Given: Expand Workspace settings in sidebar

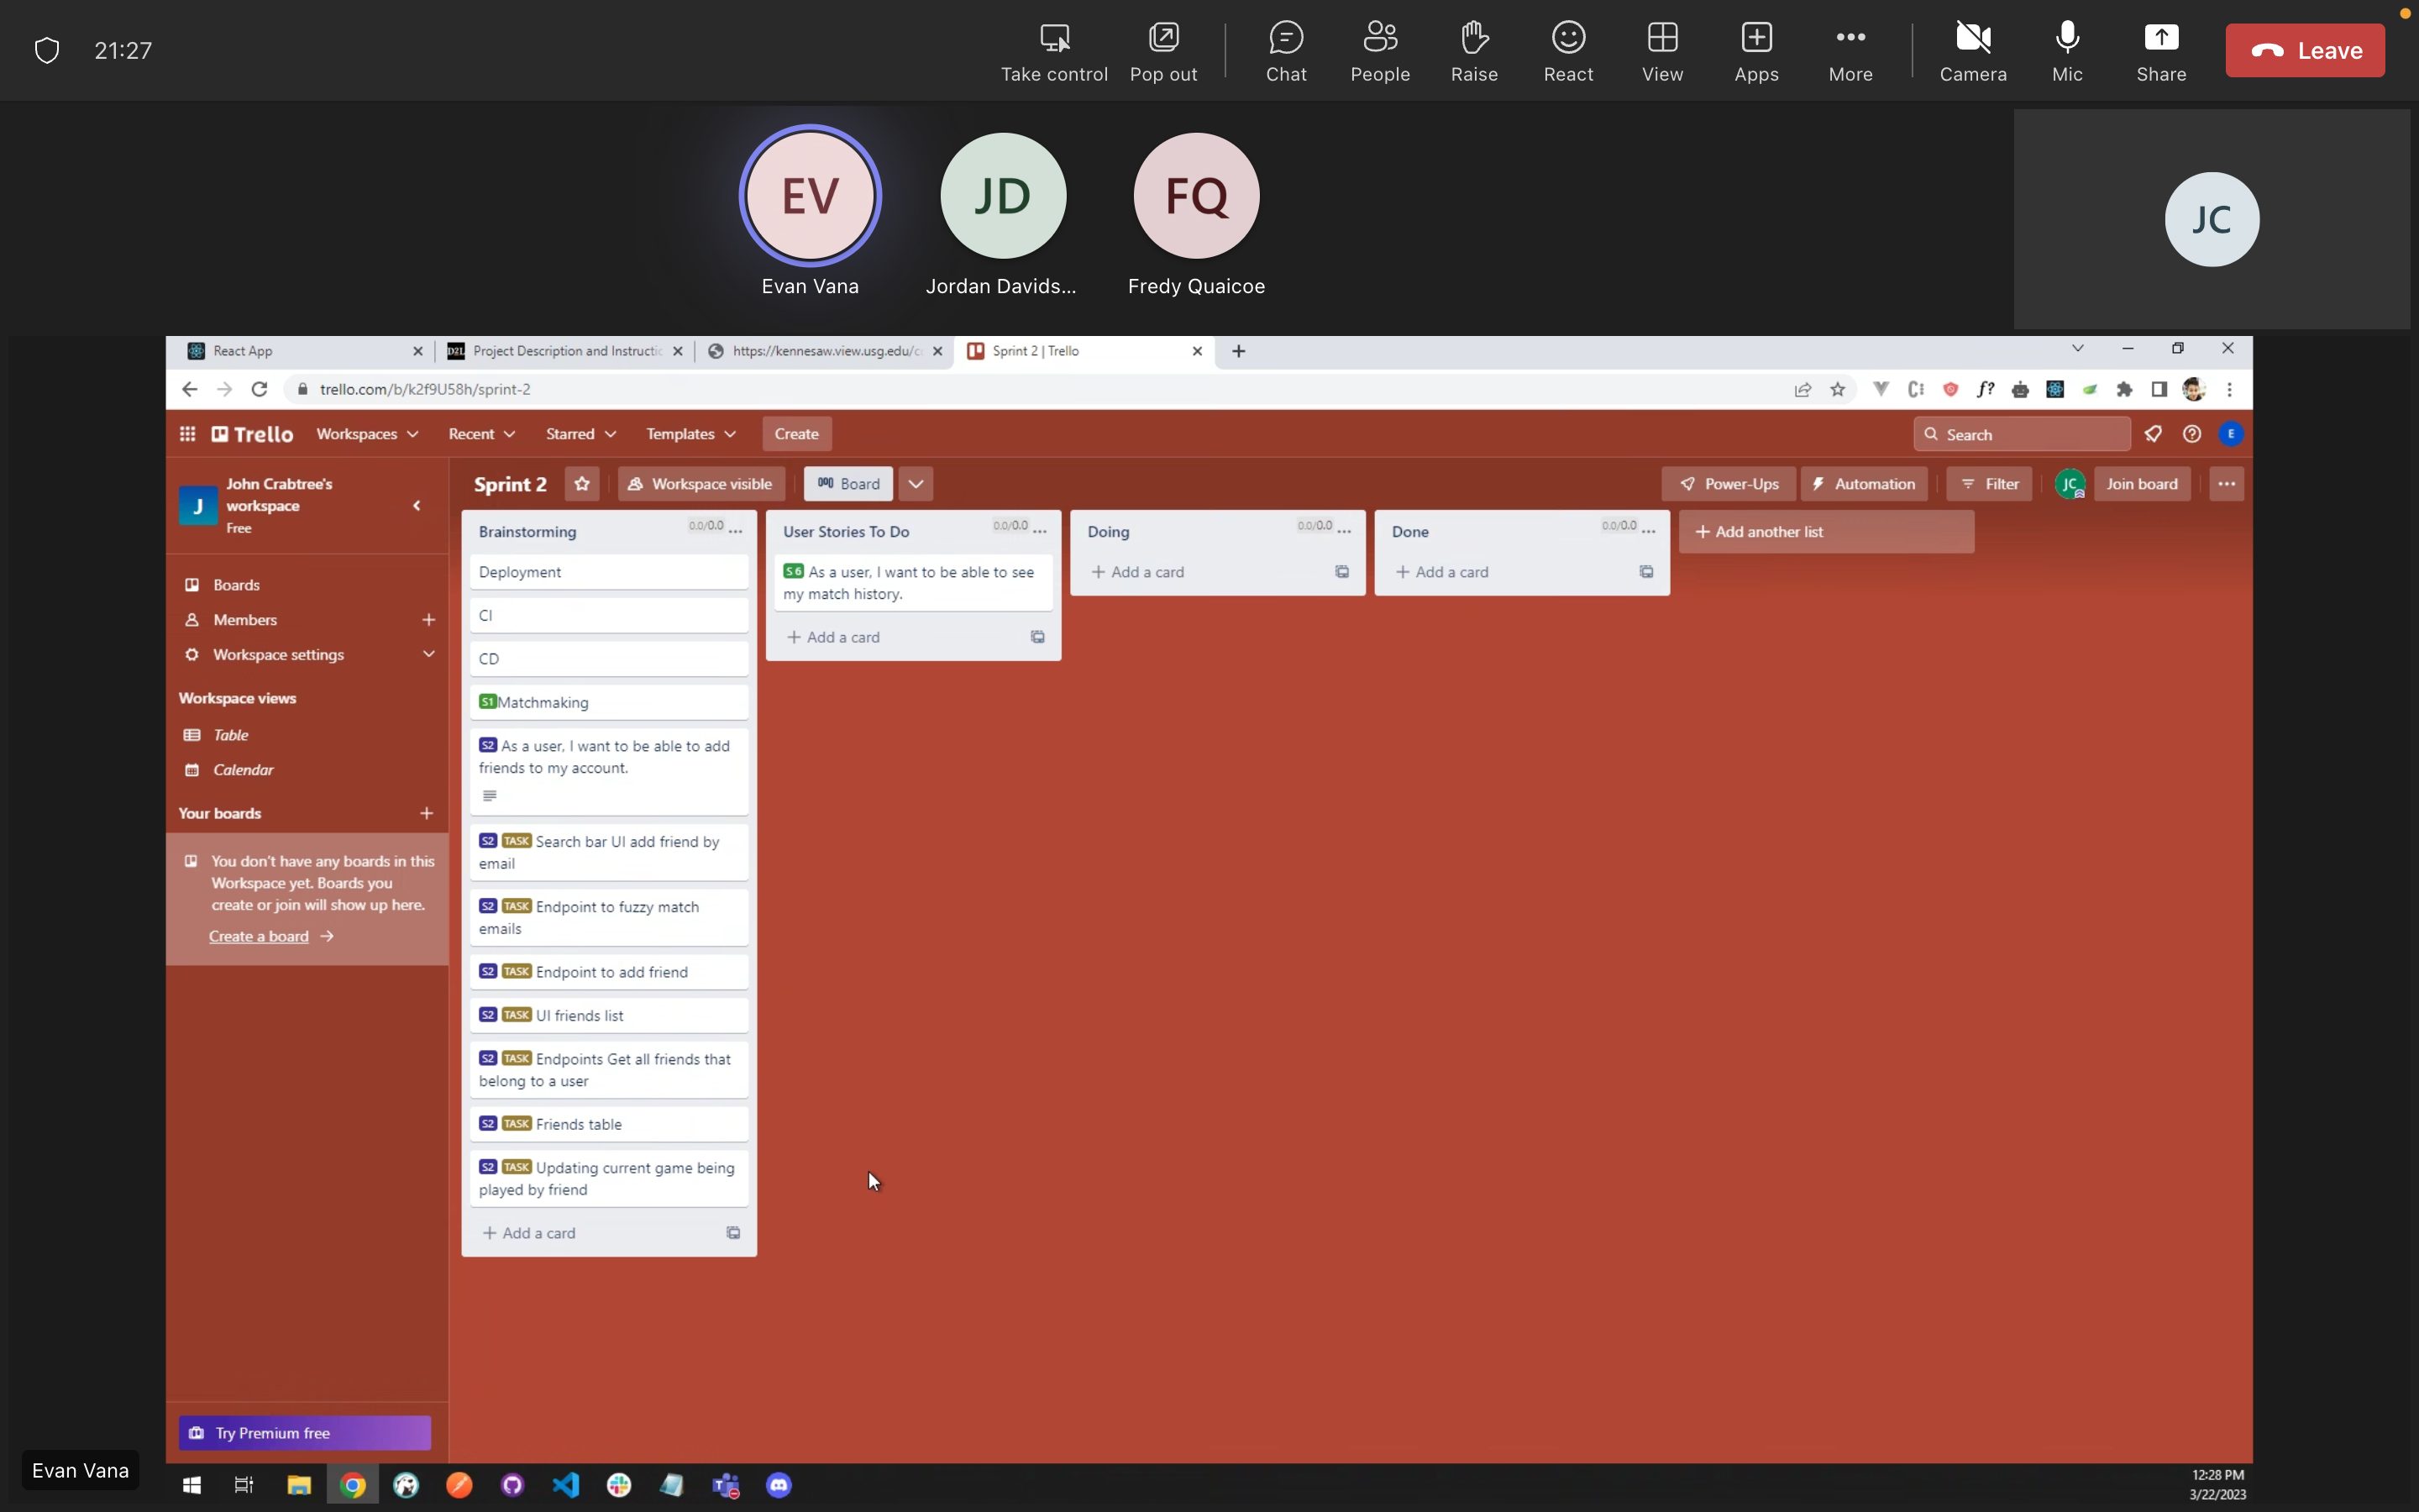Looking at the screenshot, I should pyautogui.click(x=429, y=654).
